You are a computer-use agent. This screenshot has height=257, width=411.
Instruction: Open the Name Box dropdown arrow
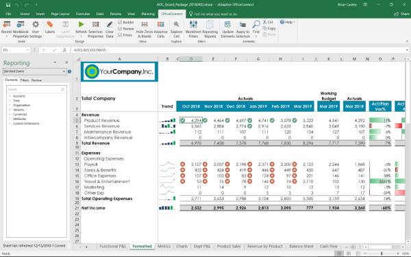click(x=27, y=50)
